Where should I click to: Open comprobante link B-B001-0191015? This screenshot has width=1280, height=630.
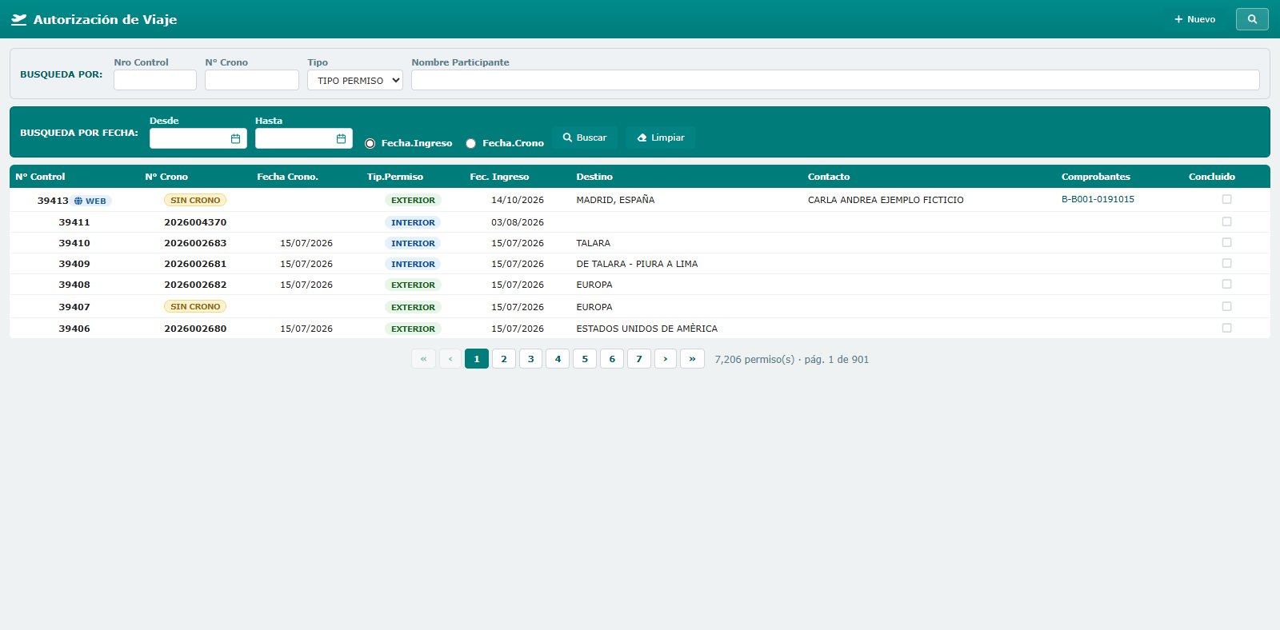pyautogui.click(x=1098, y=199)
